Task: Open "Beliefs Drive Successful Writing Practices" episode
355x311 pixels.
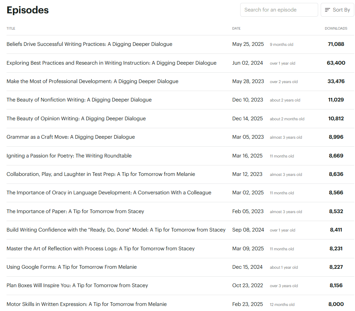Action: [89, 44]
